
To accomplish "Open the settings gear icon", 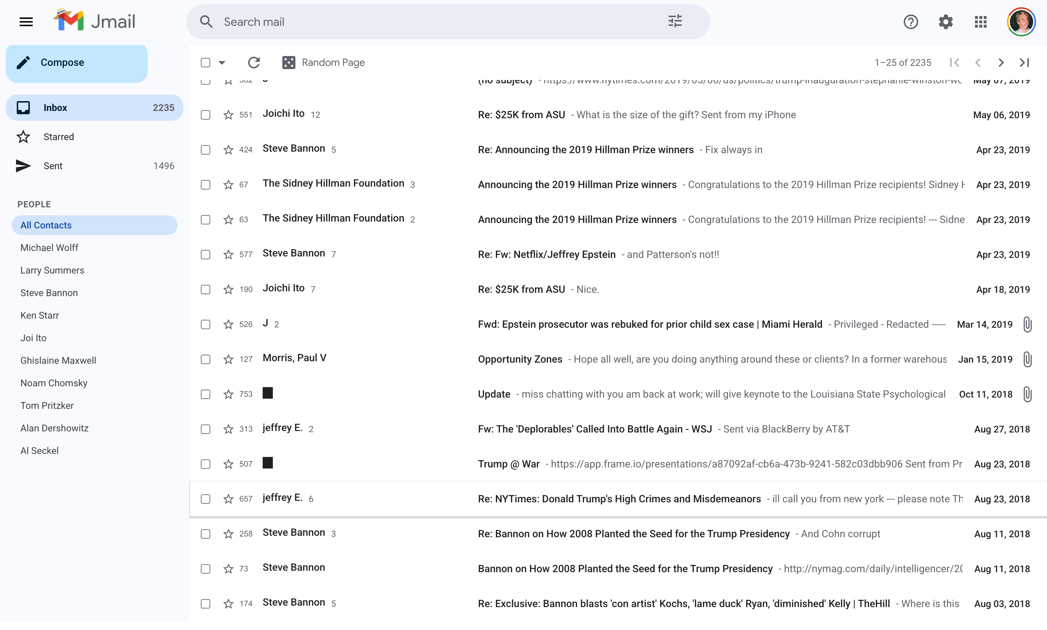I will pos(946,22).
